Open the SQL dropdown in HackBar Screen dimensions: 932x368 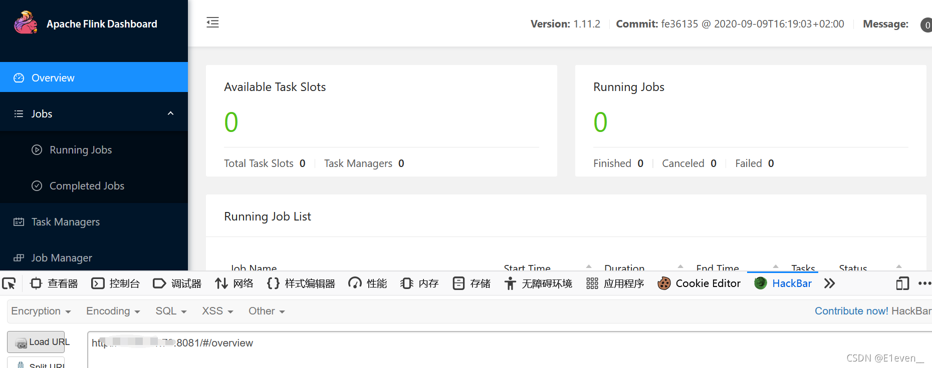(171, 311)
